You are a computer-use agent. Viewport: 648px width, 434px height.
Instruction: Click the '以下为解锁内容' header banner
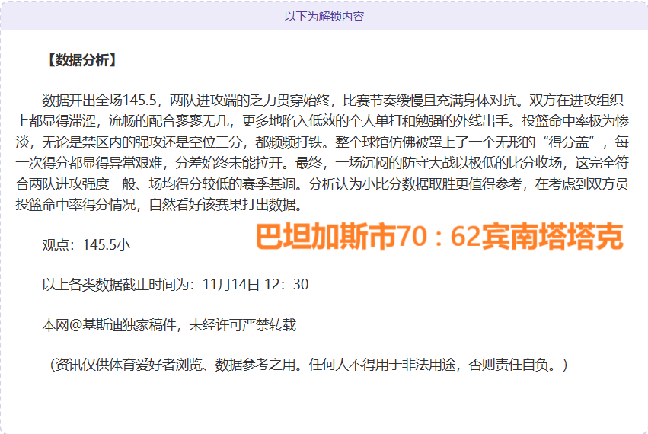(x=324, y=15)
